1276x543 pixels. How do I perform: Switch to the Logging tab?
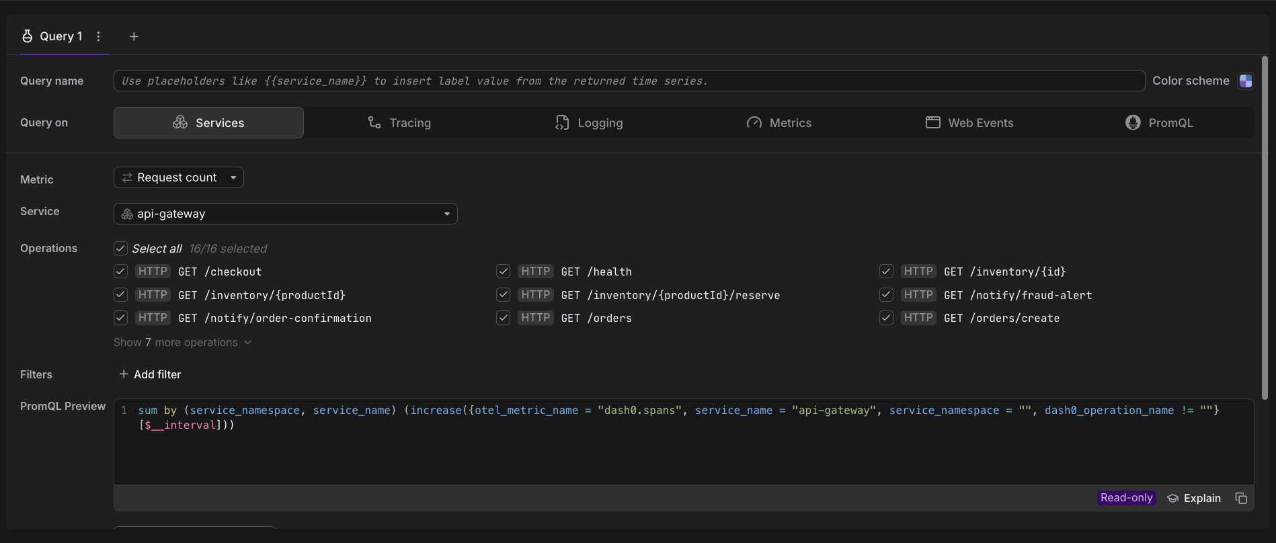[589, 123]
